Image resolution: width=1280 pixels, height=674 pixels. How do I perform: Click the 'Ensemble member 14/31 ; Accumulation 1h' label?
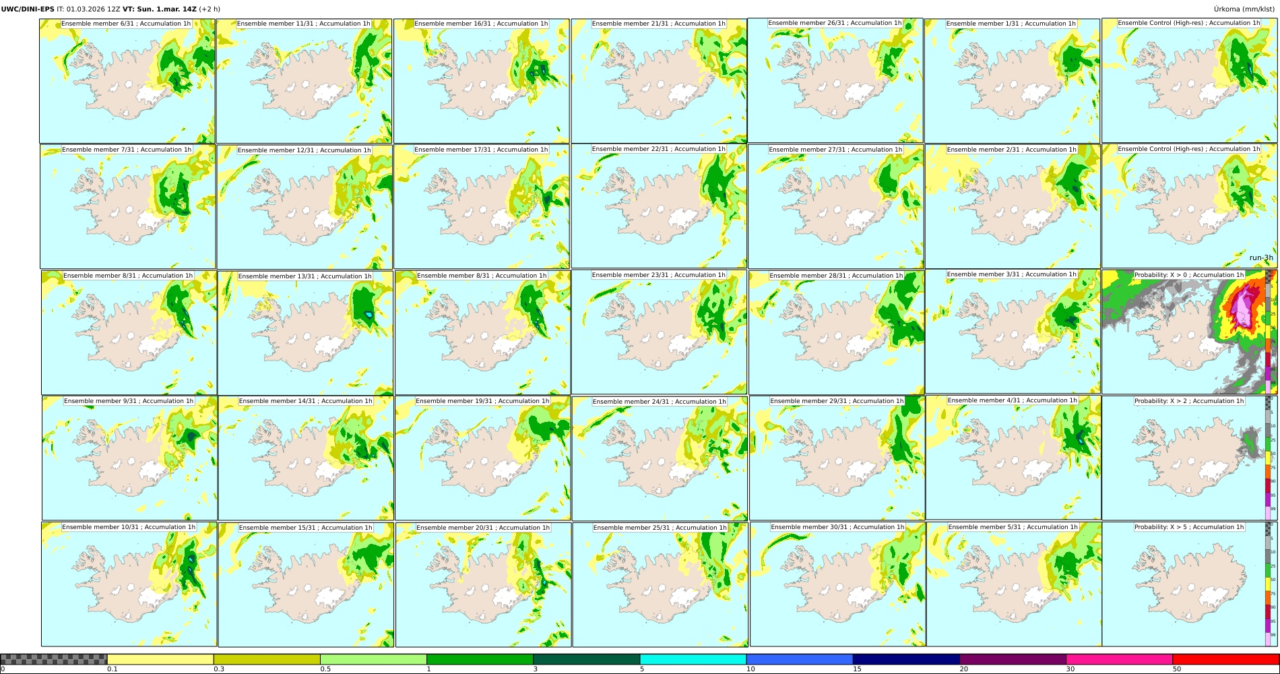[305, 401]
